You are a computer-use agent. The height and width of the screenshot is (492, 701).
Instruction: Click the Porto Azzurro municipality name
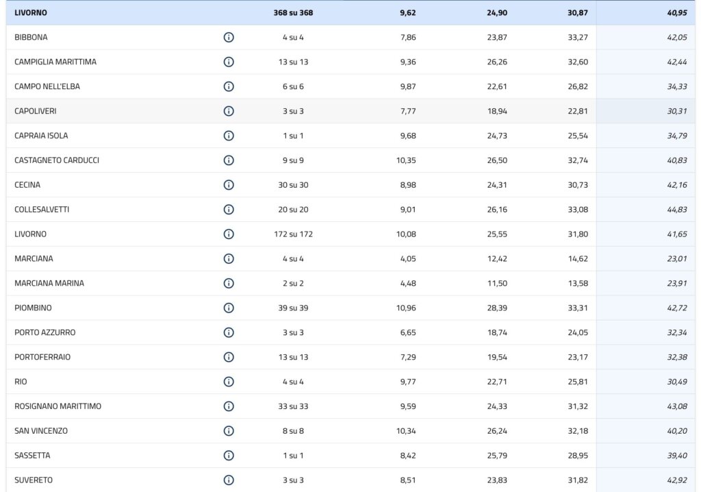[45, 332]
